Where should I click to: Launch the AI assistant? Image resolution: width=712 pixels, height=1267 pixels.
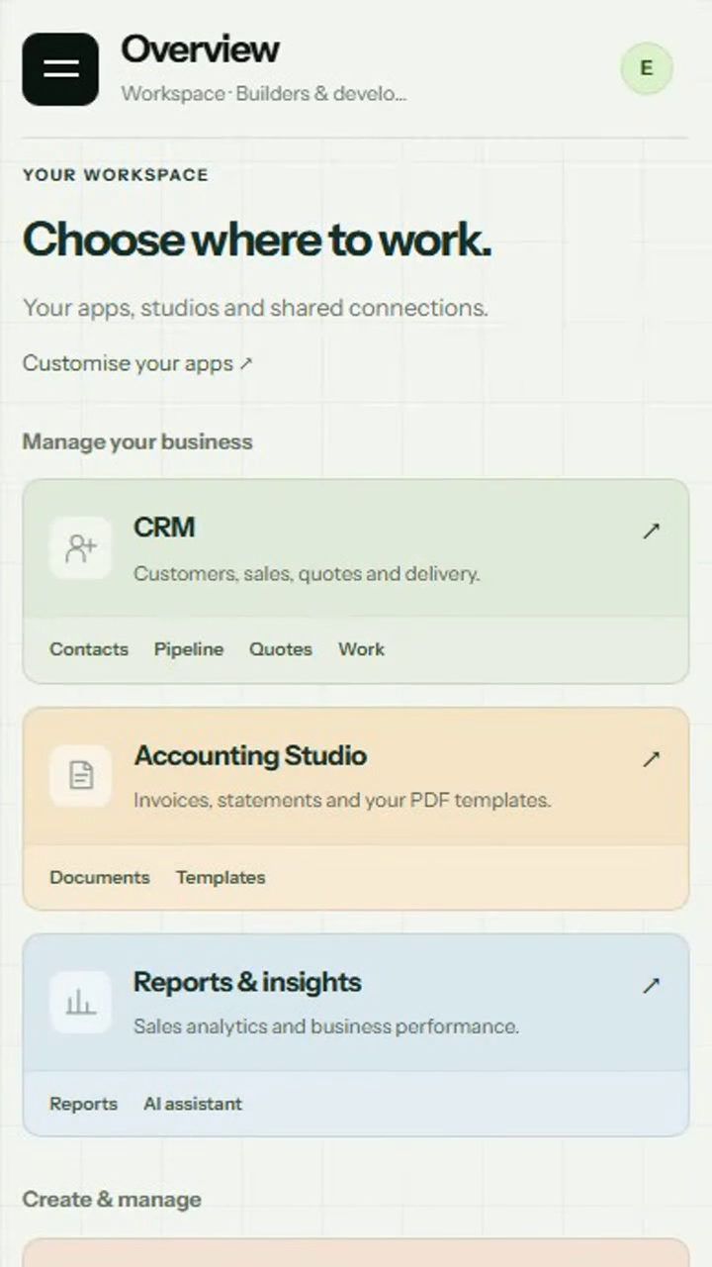click(x=193, y=1104)
